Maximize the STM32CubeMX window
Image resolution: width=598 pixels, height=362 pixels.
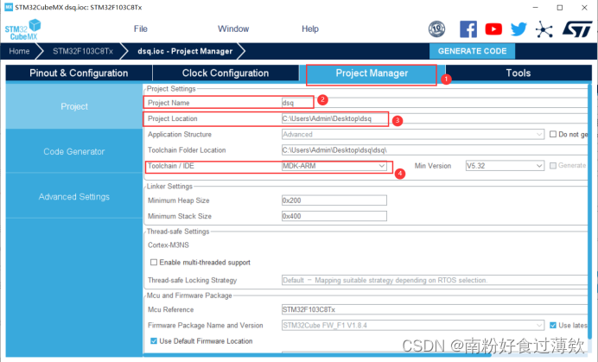point(559,7)
